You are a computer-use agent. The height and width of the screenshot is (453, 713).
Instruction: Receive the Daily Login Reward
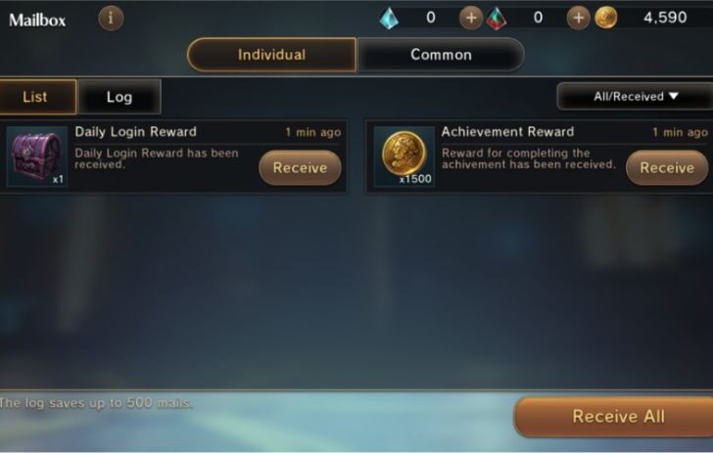[x=300, y=167]
